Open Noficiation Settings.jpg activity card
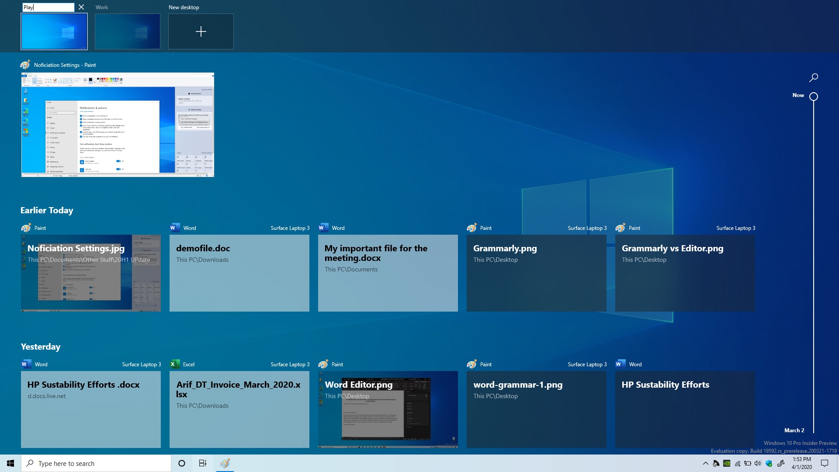 91,273
